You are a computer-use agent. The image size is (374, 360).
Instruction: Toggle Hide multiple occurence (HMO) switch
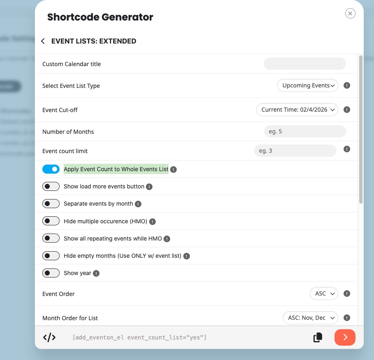click(51, 221)
